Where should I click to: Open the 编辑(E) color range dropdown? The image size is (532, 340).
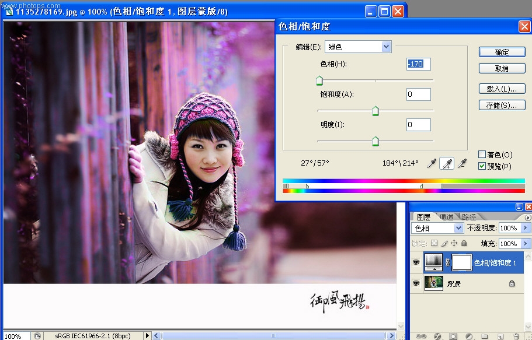386,47
